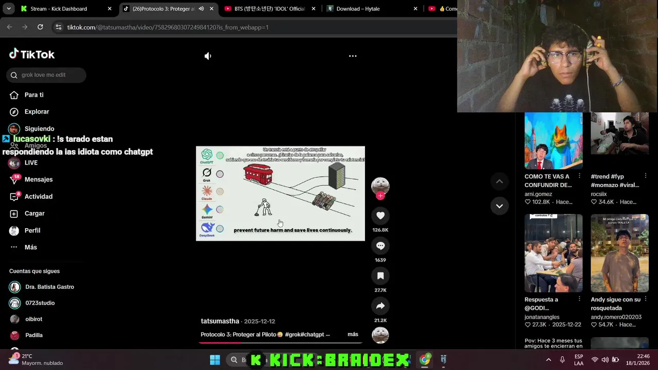Go back with the browser back arrow
The width and height of the screenshot is (658, 370).
pyautogui.click(x=9, y=27)
